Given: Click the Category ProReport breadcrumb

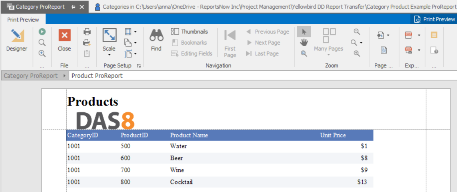Looking at the screenshot, I should (x=31, y=76).
